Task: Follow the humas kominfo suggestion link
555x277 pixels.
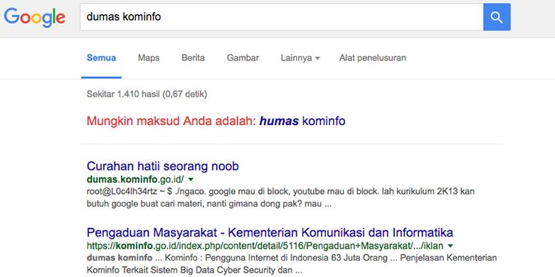Action: tap(302, 121)
